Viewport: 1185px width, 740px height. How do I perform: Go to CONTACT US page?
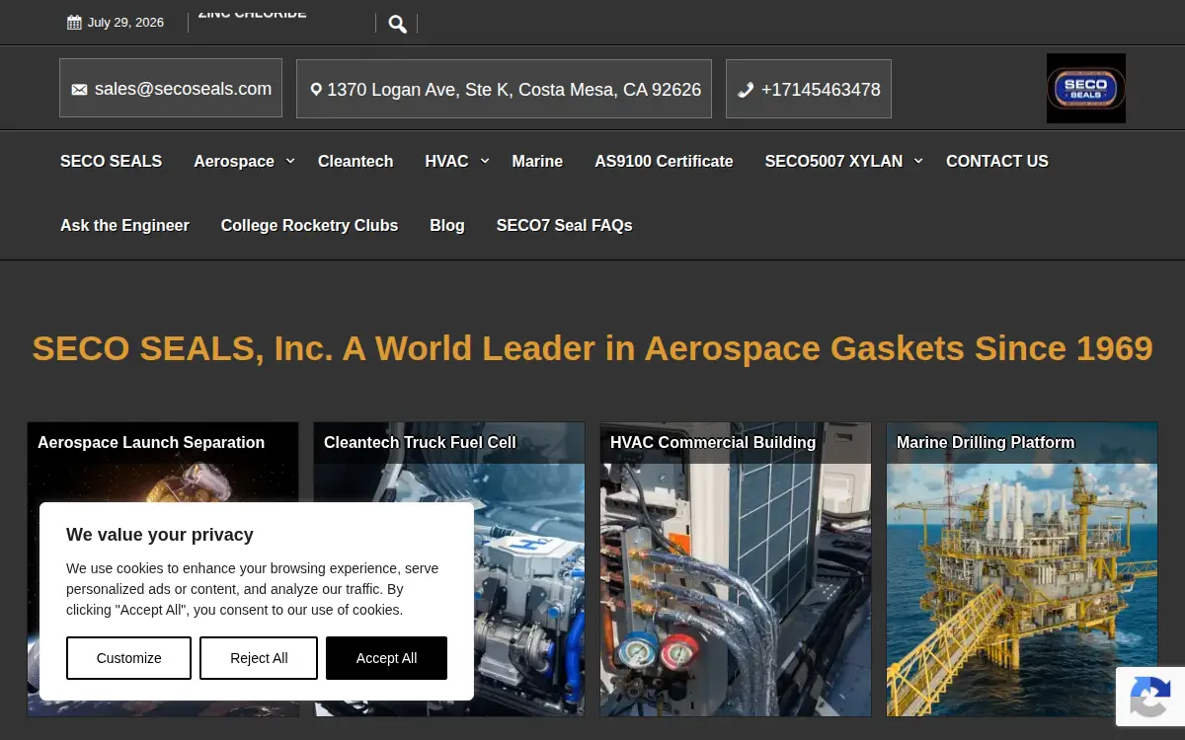(997, 161)
